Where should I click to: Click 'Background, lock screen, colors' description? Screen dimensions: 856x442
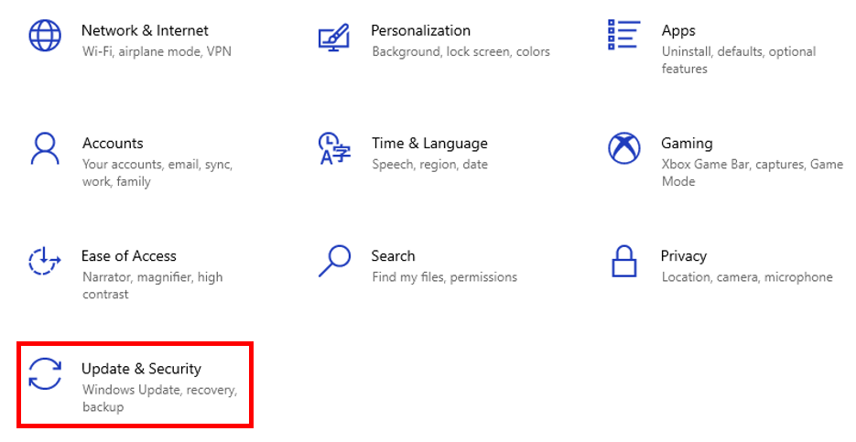pyautogui.click(x=461, y=52)
